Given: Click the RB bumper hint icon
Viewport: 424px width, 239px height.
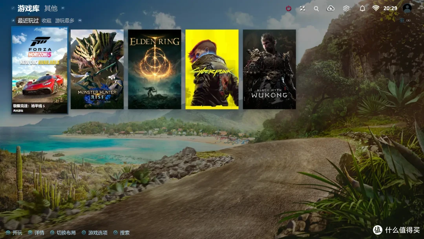Looking at the screenshot, I should pyautogui.click(x=80, y=20).
